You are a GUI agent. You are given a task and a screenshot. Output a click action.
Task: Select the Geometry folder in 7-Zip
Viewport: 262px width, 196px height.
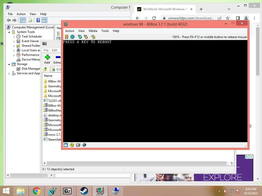pyautogui.click(x=52, y=86)
